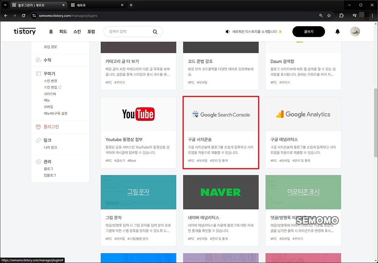The height and width of the screenshot is (263, 378).
Task: Open Chrome three-dot menu
Action: (x=372, y=15)
